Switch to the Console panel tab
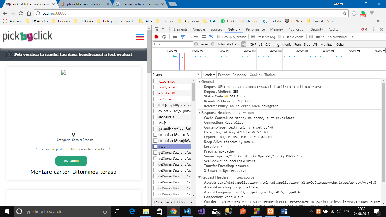 199,29
